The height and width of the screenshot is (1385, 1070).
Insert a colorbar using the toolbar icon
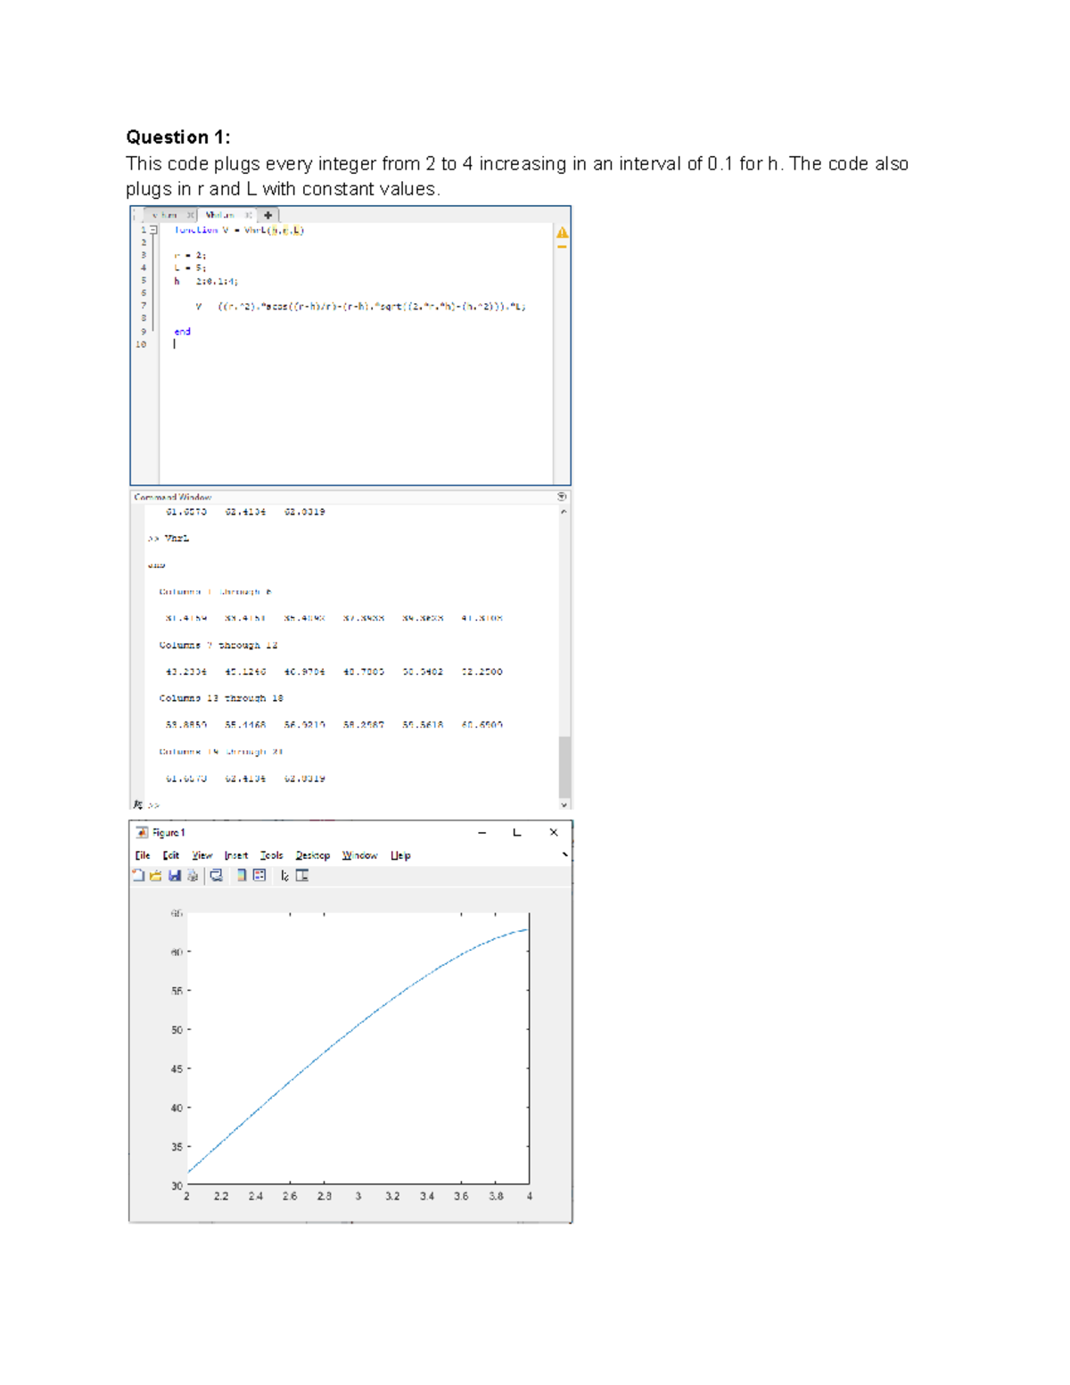240,876
